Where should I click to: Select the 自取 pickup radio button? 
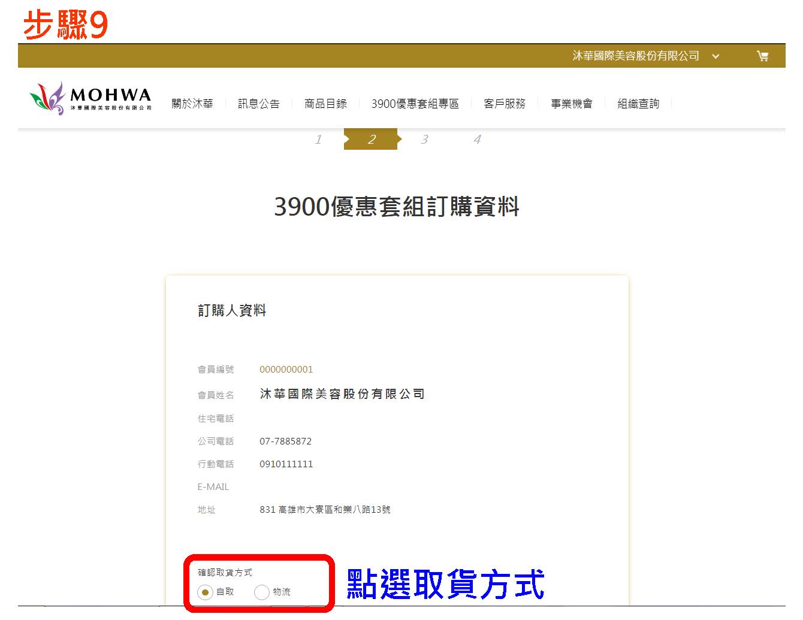206,592
